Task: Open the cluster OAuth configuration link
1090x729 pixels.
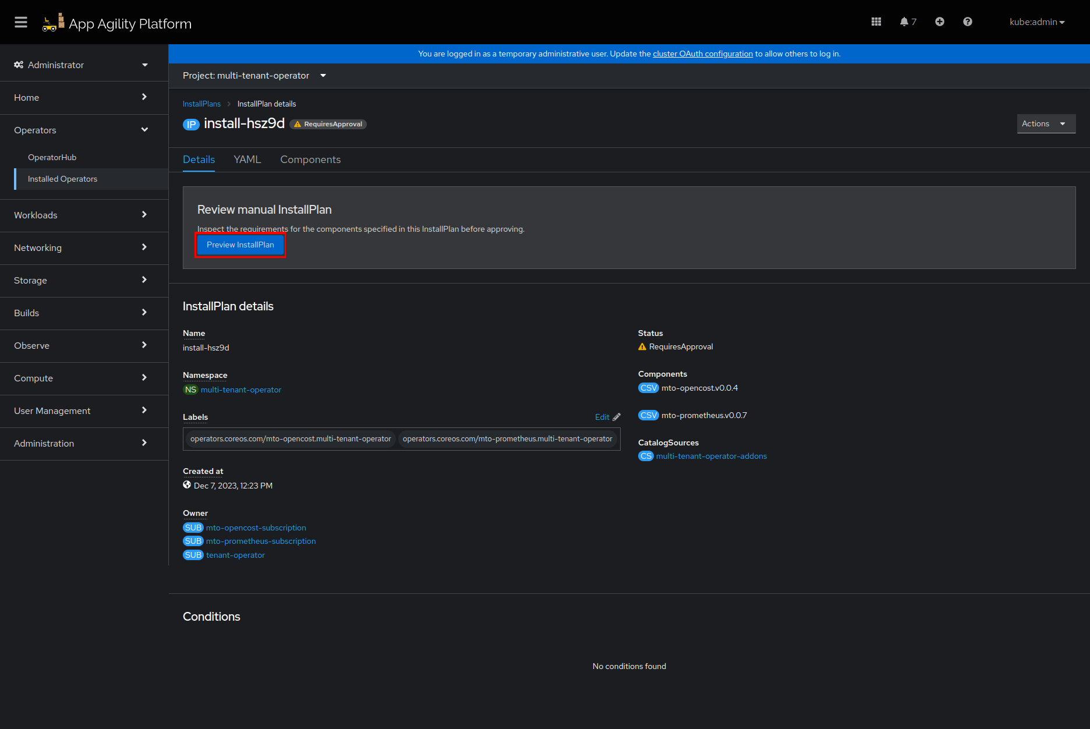Action: [x=702, y=54]
